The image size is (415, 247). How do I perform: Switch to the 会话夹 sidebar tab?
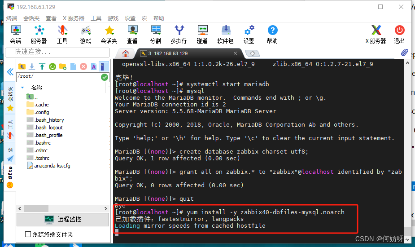10,98
